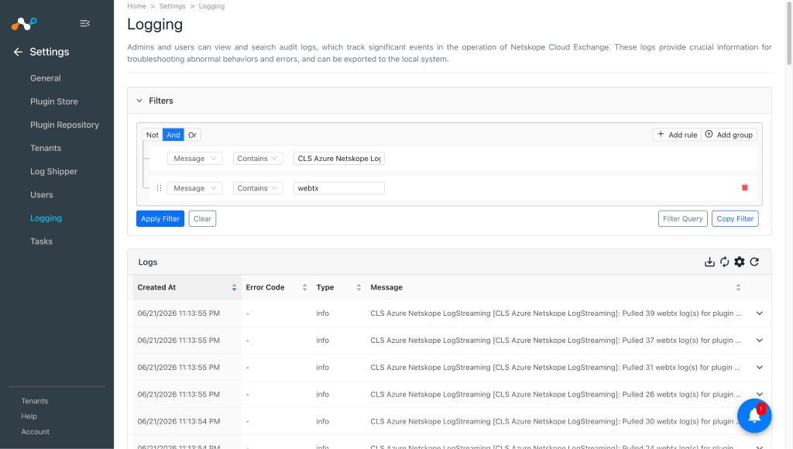Click the Netskope logo icon
Viewport: 793px width, 449px height.
coord(24,23)
